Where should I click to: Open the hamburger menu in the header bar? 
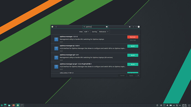pos(130,27)
